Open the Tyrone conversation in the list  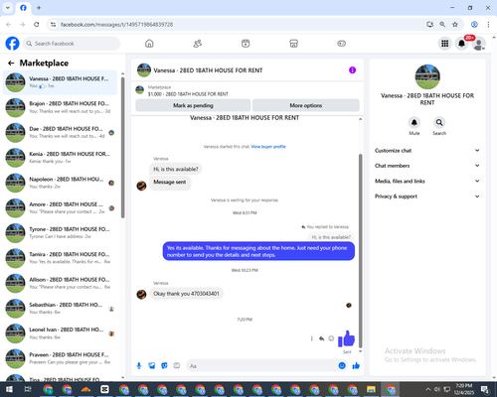pos(60,233)
